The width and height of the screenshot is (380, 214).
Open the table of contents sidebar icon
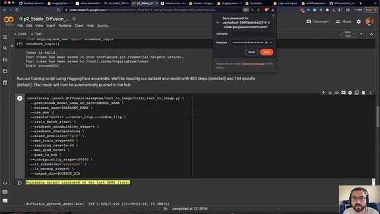click(5, 37)
